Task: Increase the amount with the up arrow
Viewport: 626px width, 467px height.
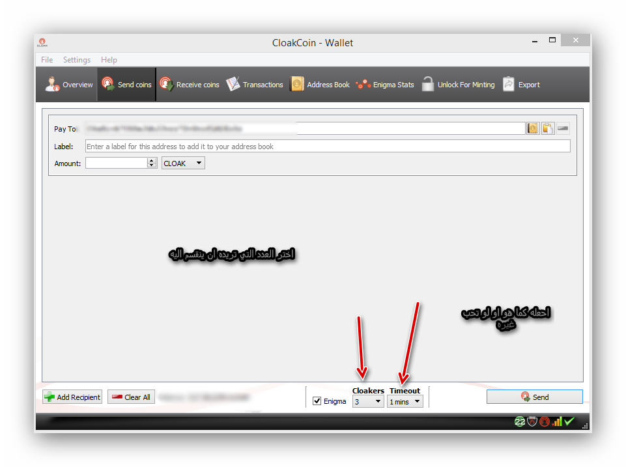Action: (x=151, y=160)
